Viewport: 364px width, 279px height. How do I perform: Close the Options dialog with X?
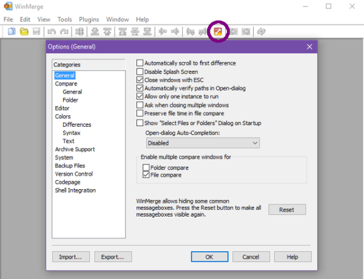tap(309, 47)
